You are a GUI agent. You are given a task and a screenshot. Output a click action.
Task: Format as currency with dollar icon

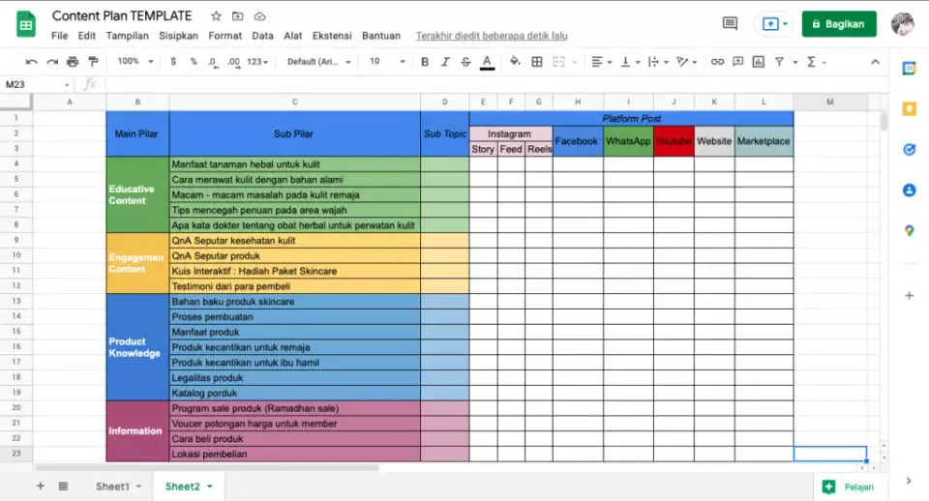click(173, 62)
